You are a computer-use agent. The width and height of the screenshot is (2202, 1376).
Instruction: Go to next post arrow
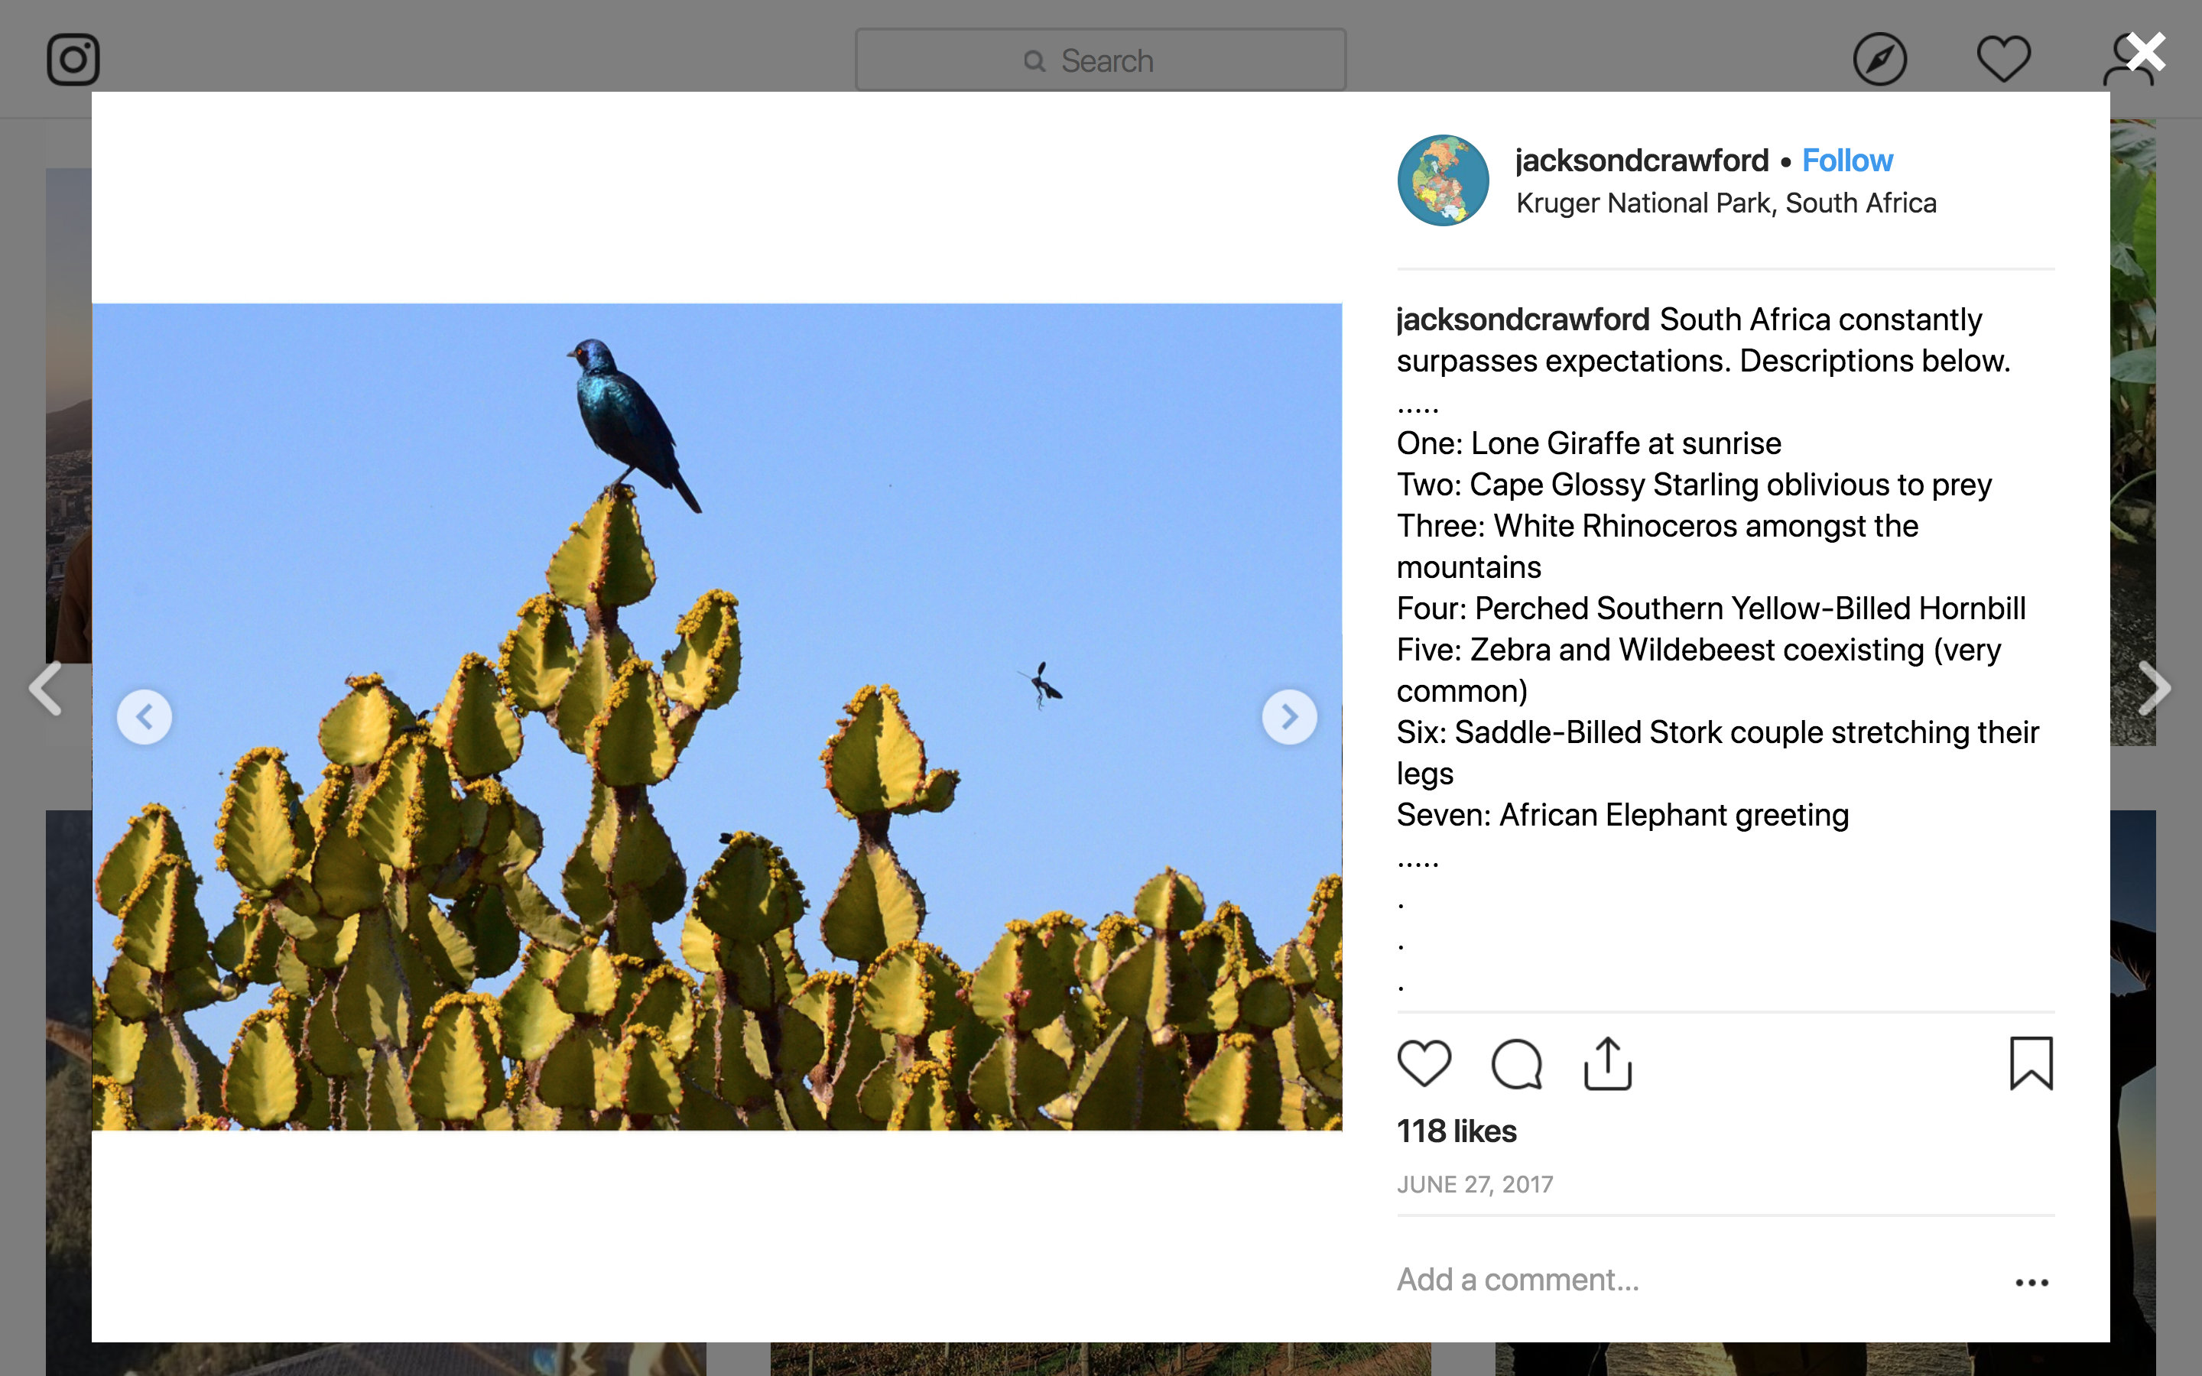2155,688
